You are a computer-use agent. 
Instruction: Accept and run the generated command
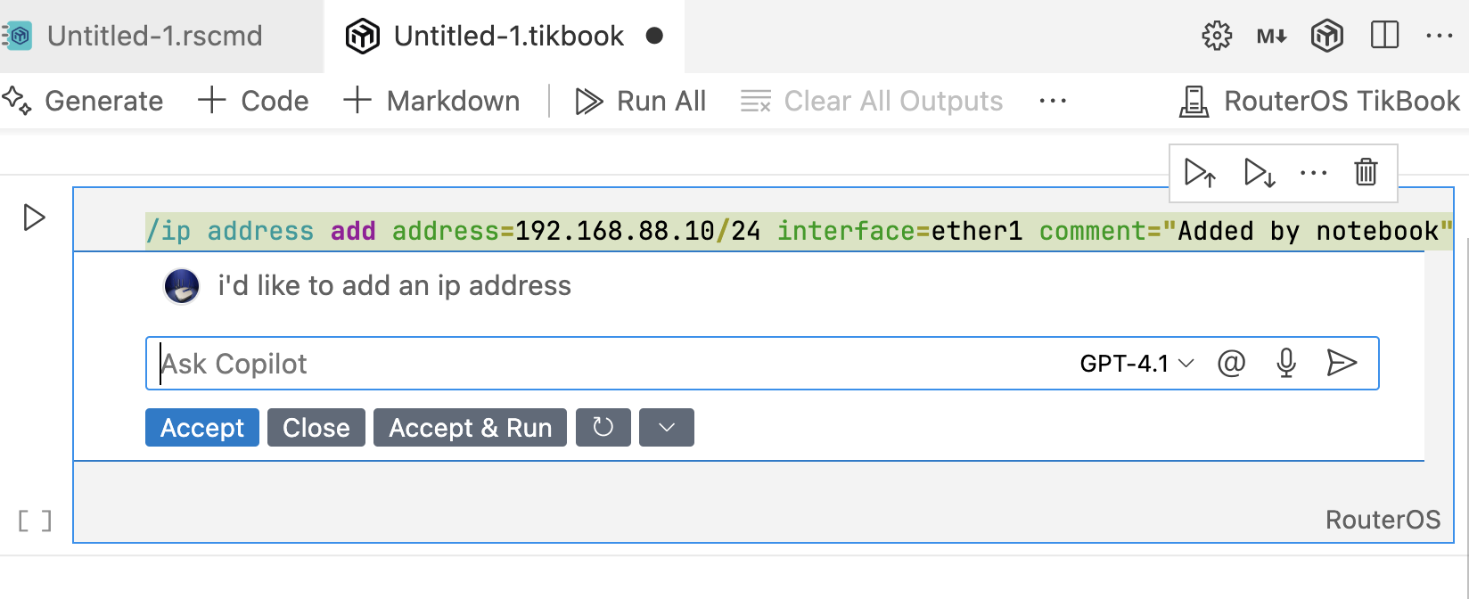[470, 427]
